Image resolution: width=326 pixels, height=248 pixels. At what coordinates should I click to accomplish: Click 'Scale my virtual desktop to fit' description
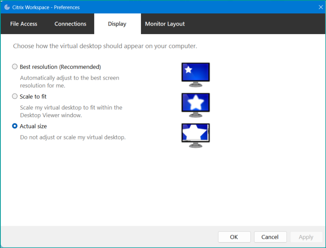(x=71, y=111)
